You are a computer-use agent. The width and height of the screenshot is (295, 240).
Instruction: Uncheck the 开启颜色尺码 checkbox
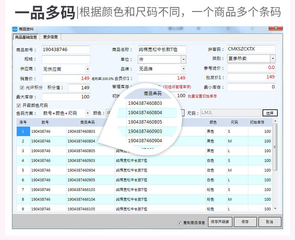coord(18,105)
